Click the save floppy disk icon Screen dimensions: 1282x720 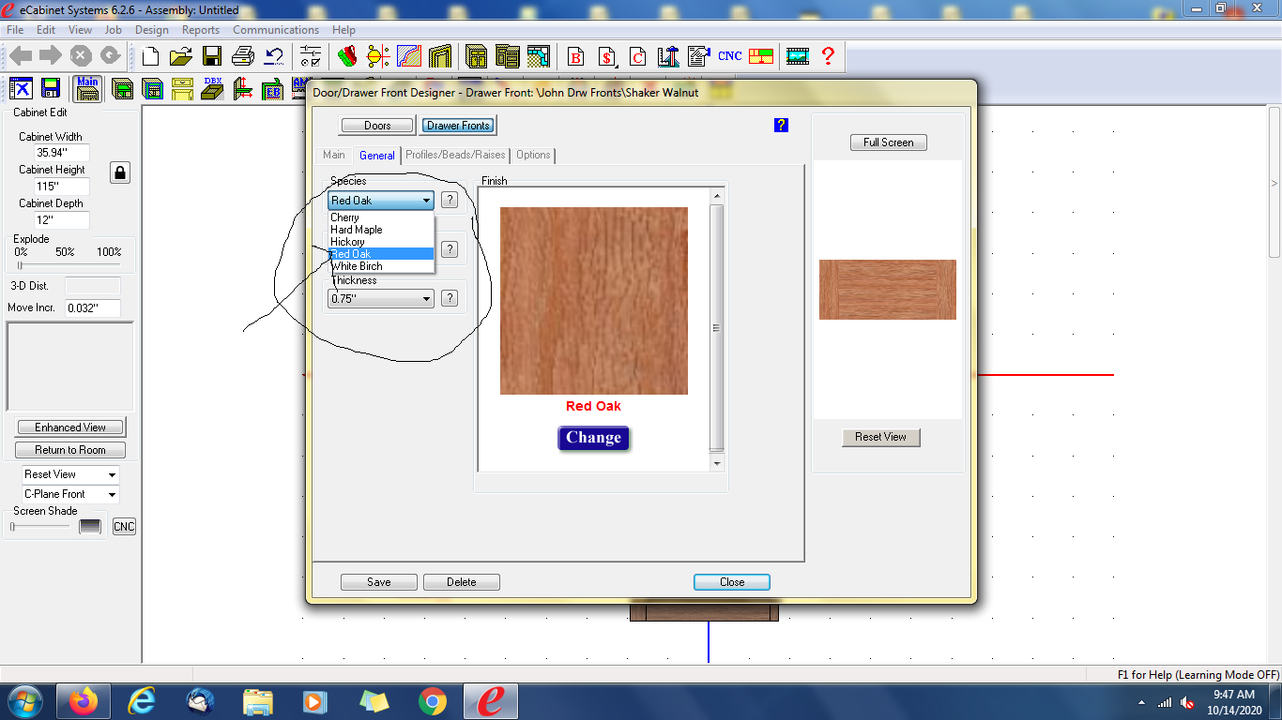[x=212, y=56]
